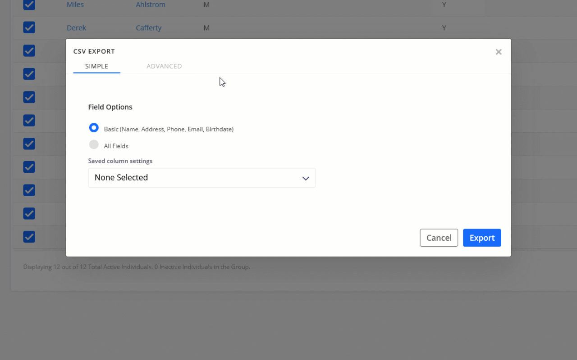Screen dimensions: 577x360
Task: Click the chevron arrow in None Selected box
Action: click(305, 178)
